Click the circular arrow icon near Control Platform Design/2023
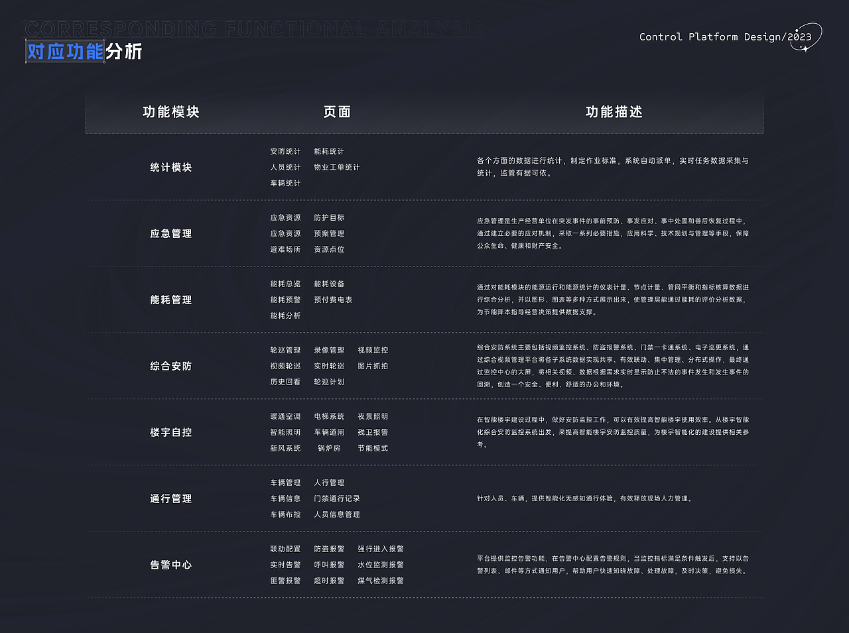 [808, 38]
